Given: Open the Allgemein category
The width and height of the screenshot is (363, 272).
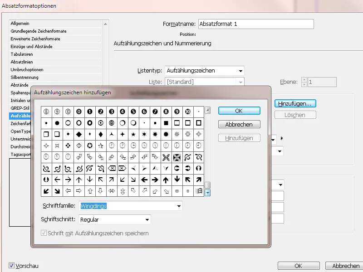Looking at the screenshot, I should tap(55, 24).
